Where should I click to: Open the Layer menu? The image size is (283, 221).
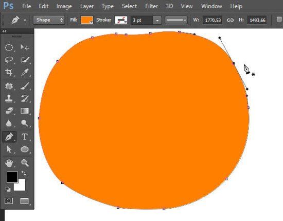click(87, 6)
